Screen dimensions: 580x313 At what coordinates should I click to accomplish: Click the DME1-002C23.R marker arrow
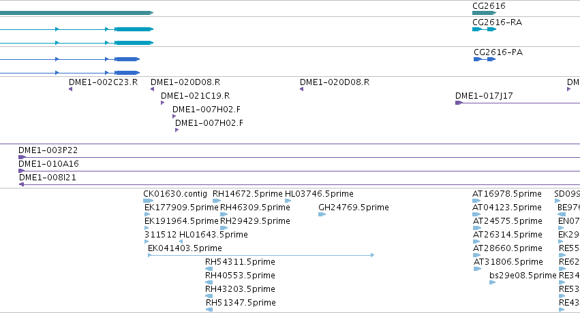pos(70,89)
